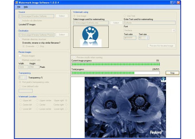Toggle Maintain aspect ratio checkbox

click(20, 60)
